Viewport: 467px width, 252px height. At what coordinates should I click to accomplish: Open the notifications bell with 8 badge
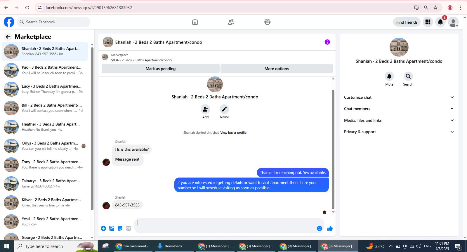(440, 22)
